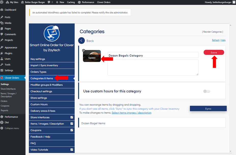Viewport: 236px width, 155px height.
Task: Open Coupons external link icon
Action: point(72,130)
